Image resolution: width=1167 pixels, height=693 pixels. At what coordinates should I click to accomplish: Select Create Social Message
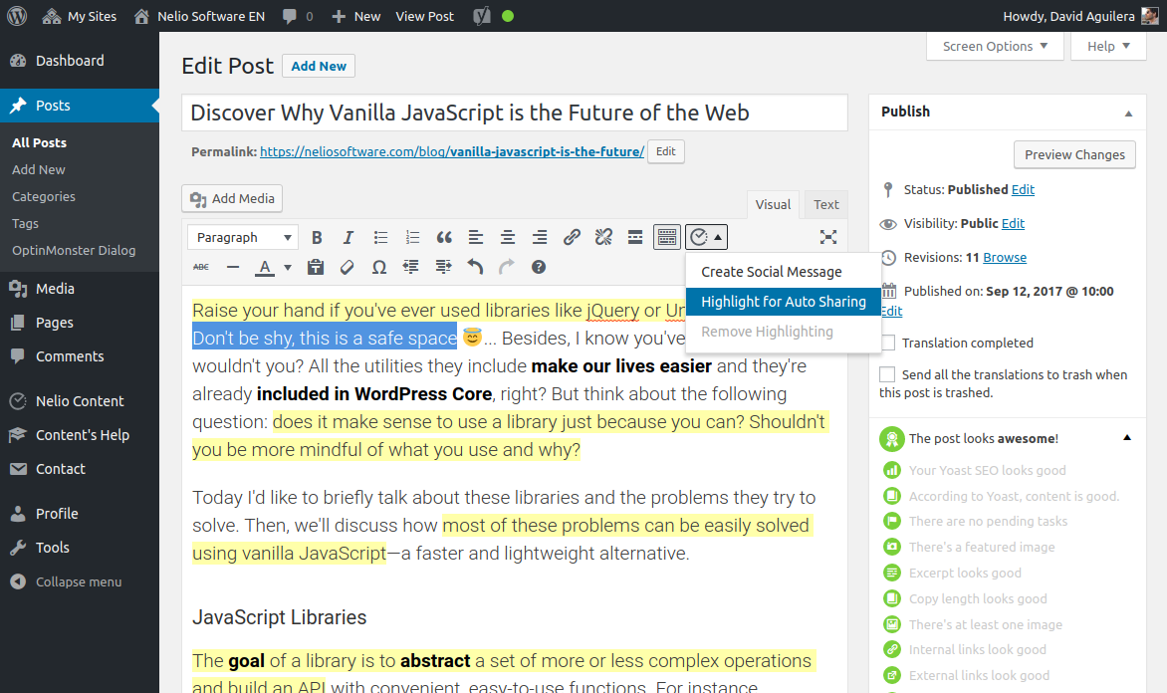click(784, 272)
